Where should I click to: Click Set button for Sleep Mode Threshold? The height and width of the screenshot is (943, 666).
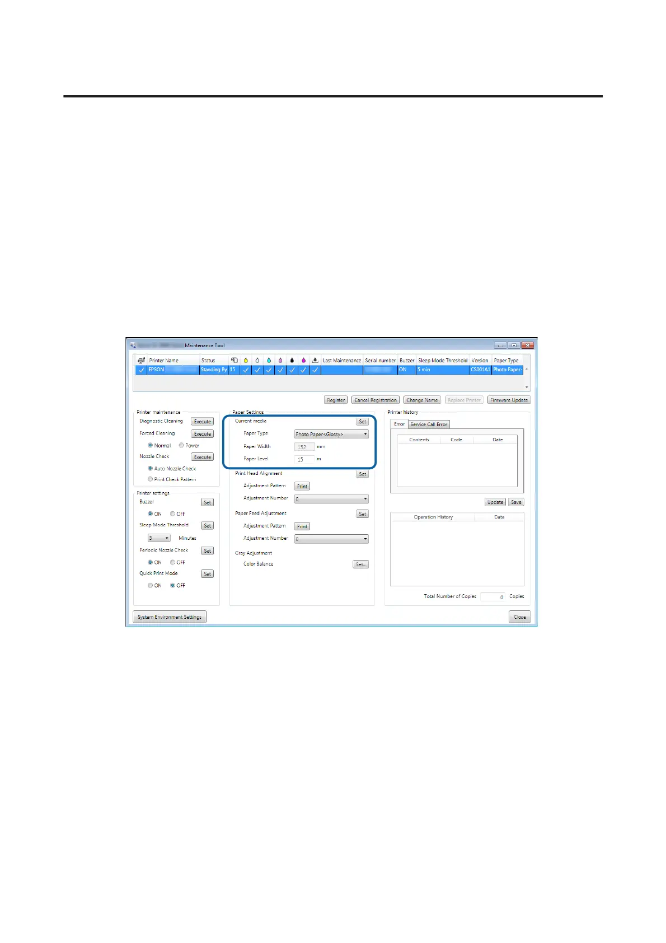coord(208,526)
